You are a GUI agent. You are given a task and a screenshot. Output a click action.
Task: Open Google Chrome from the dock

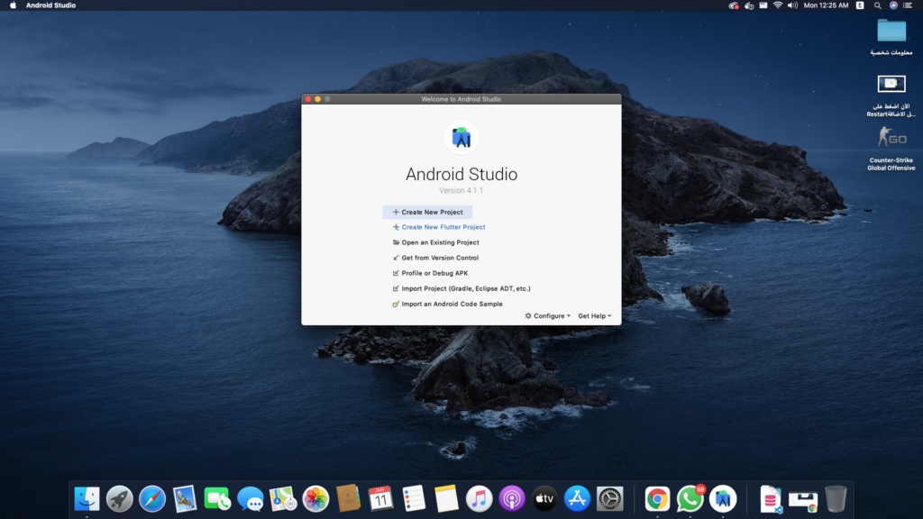click(x=657, y=499)
